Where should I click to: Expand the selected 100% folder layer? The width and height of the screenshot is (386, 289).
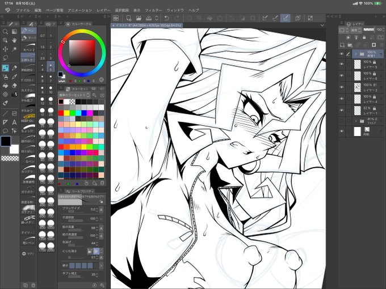tap(356, 54)
